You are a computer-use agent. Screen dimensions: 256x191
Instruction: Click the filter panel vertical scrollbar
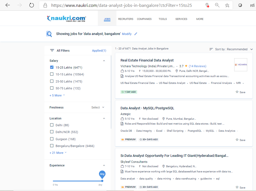click(111, 92)
